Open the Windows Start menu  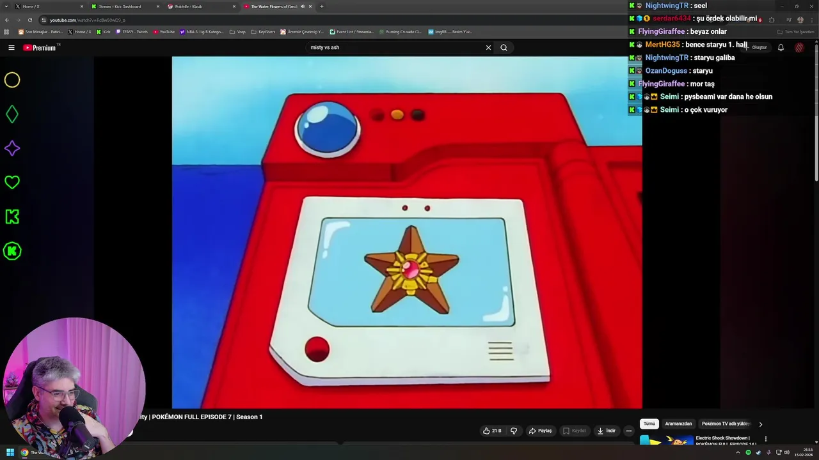pos(10,452)
